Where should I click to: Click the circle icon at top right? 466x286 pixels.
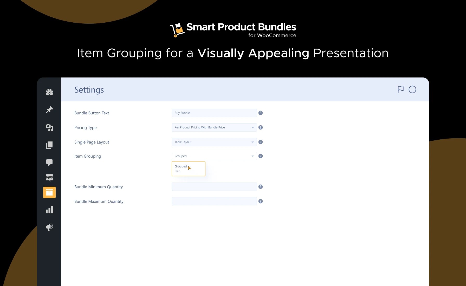[412, 89]
